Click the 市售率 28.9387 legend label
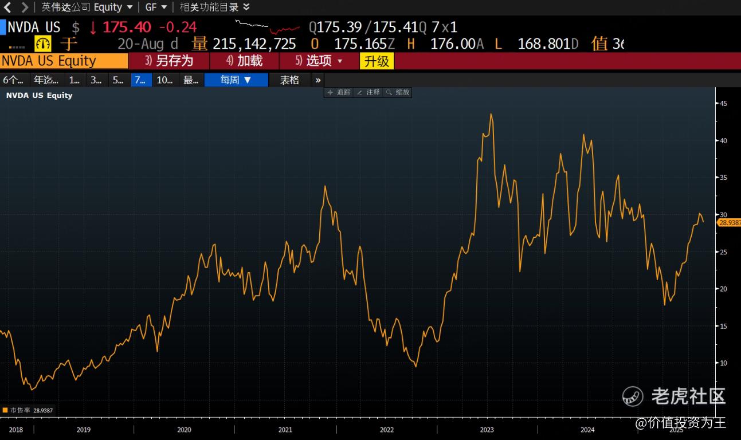This screenshot has height=440, width=741. tap(32, 410)
